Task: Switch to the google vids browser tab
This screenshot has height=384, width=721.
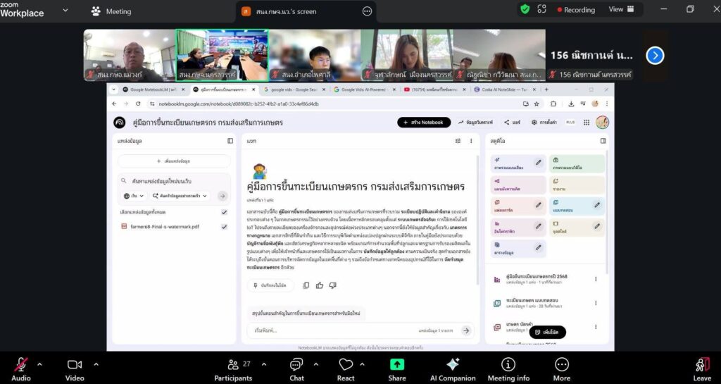Action: (292, 89)
